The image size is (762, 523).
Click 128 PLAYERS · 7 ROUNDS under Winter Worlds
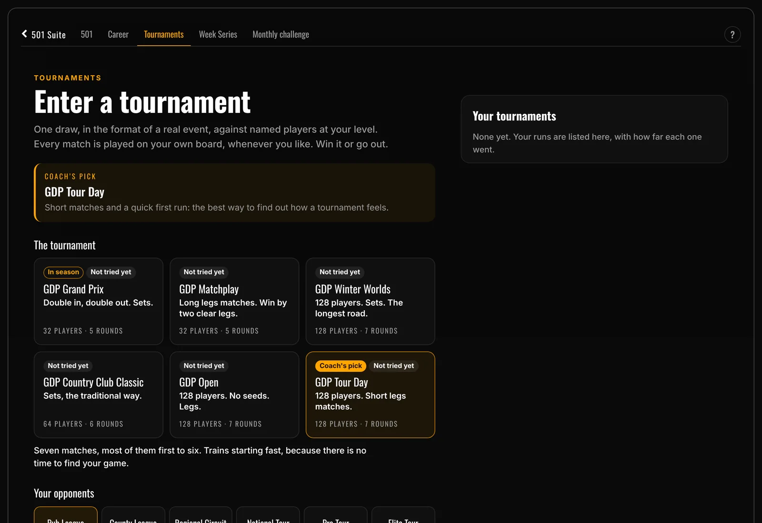click(356, 331)
